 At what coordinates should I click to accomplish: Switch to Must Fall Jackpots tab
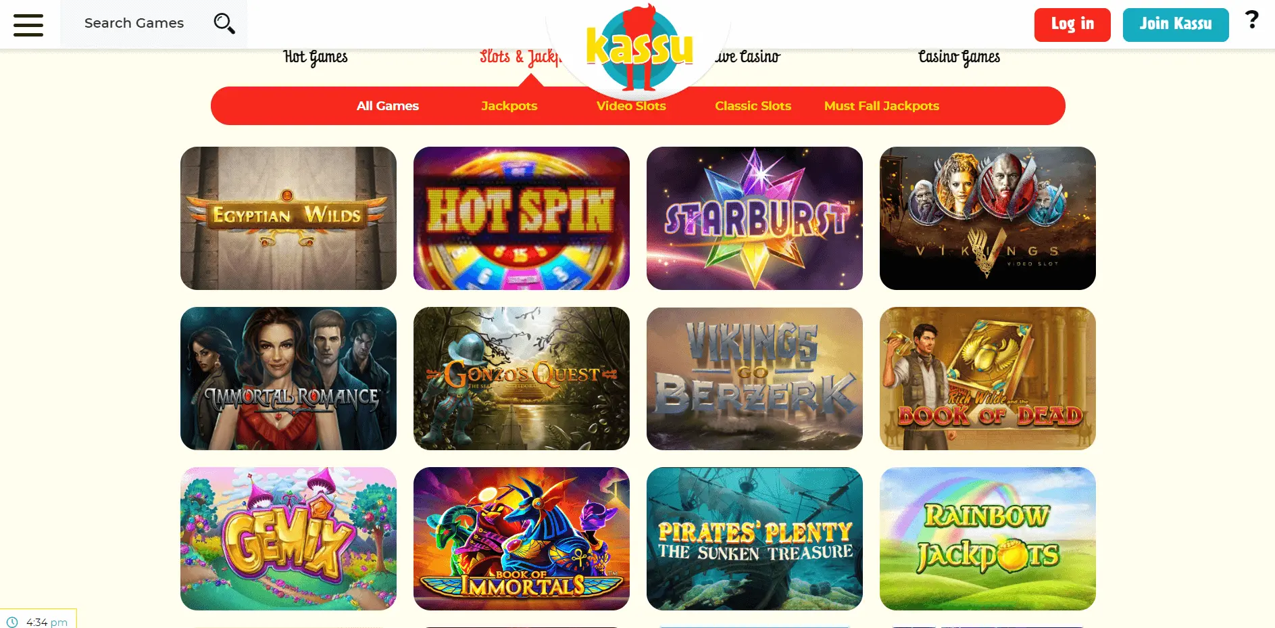pyautogui.click(x=882, y=106)
